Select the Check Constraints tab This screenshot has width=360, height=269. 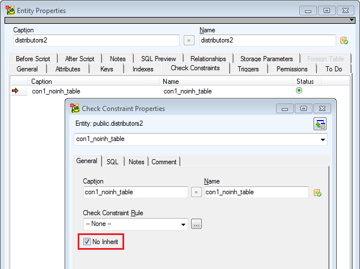[195, 68]
